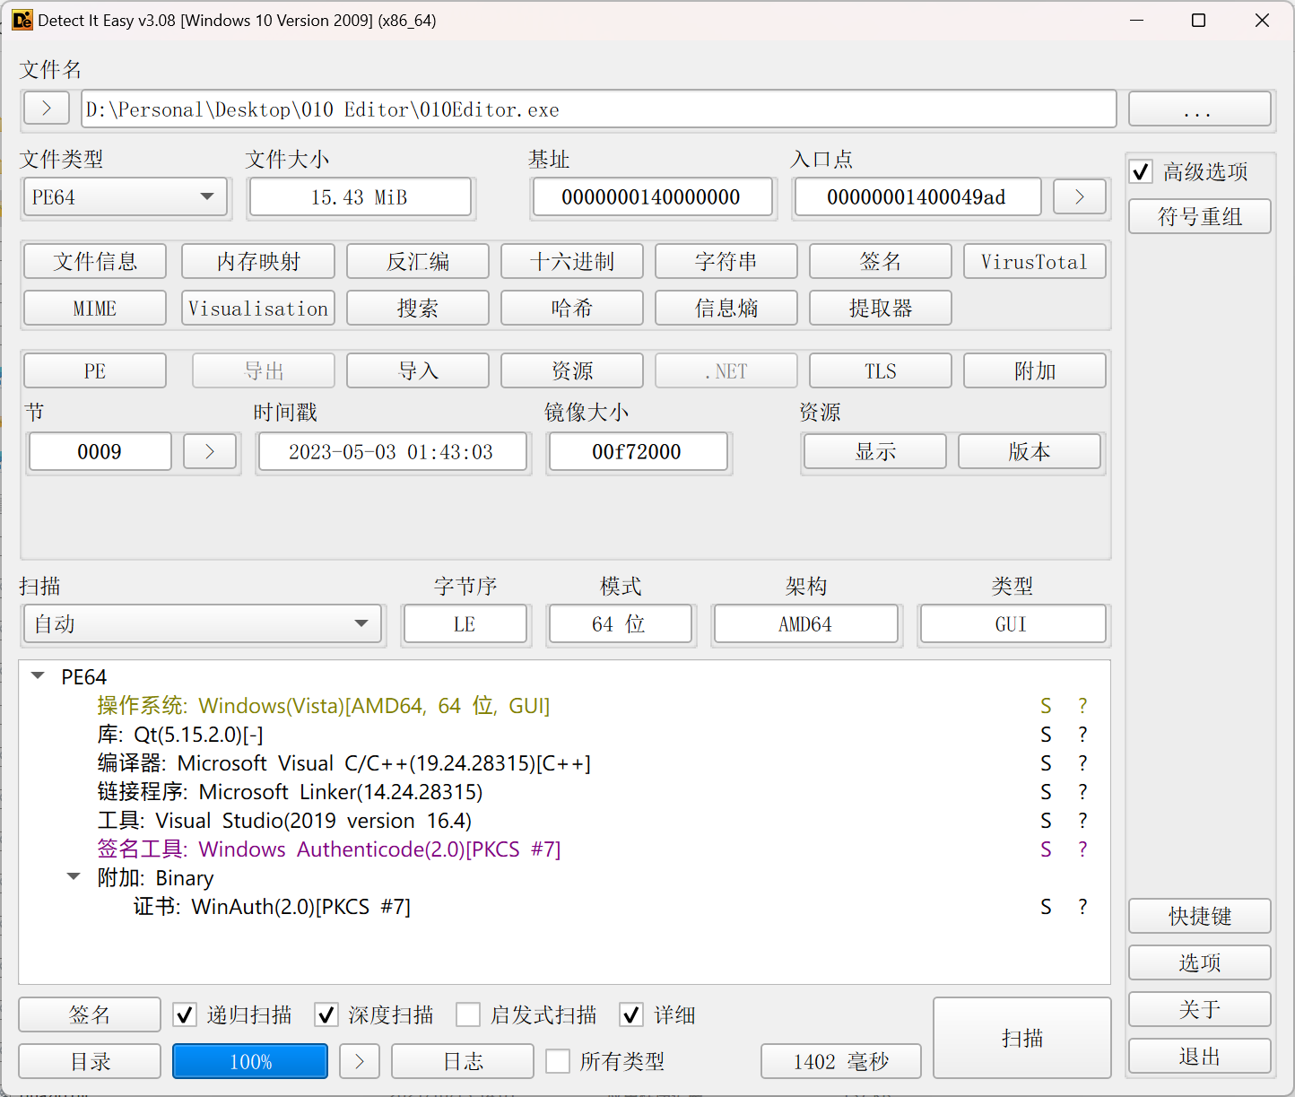The image size is (1295, 1097).
Task: Click the 退出 exit button
Action: click(1200, 1056)
